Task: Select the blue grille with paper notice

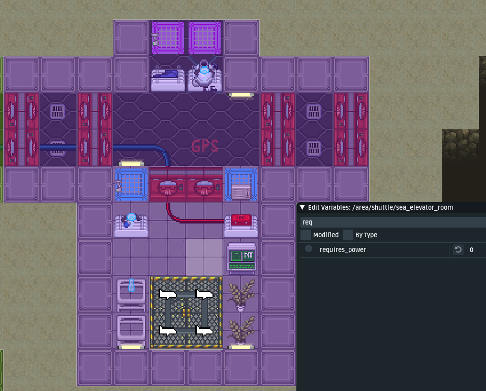Action: click(241, 185)
